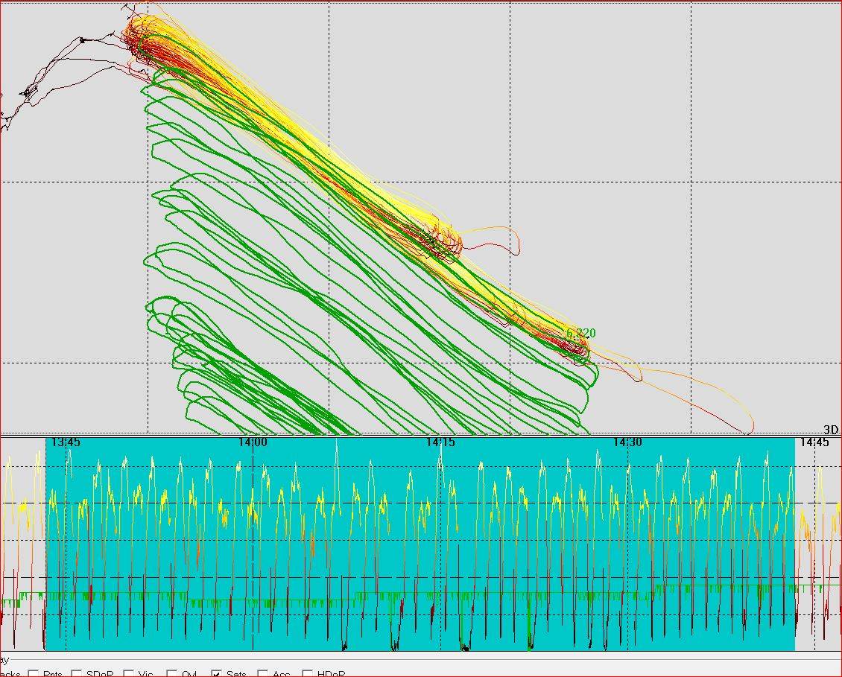842x677 pixels.
Task: Toggle the Vic checkbox on
Action: (x=129, y=673)
